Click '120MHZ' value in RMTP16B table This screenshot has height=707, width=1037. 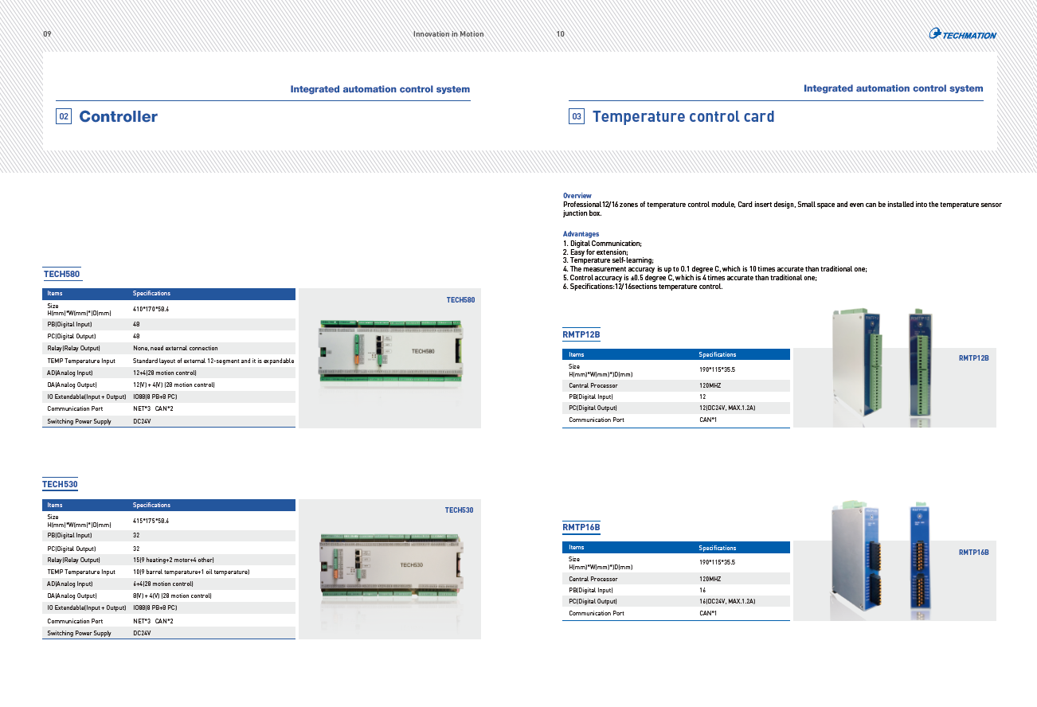click(x=711, y=579)
